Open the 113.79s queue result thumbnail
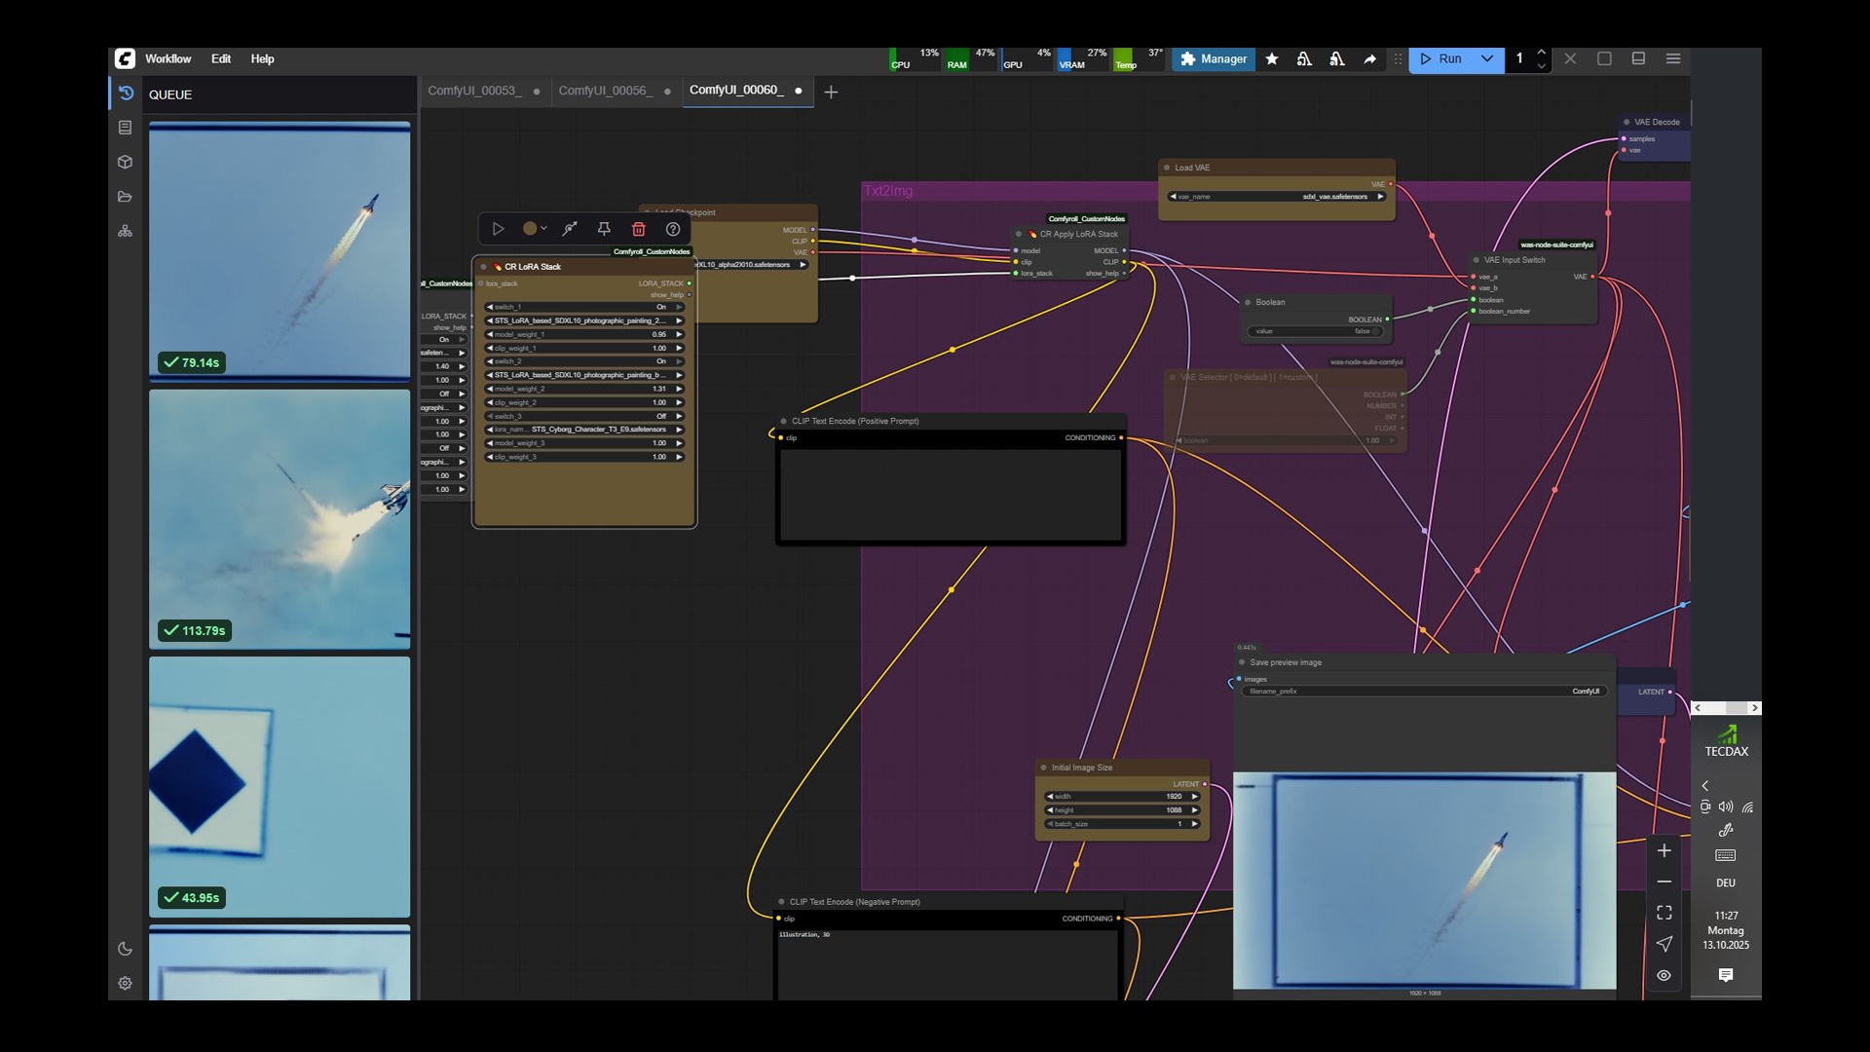Screen dimensions: 1870x1052 pos(280,518)
